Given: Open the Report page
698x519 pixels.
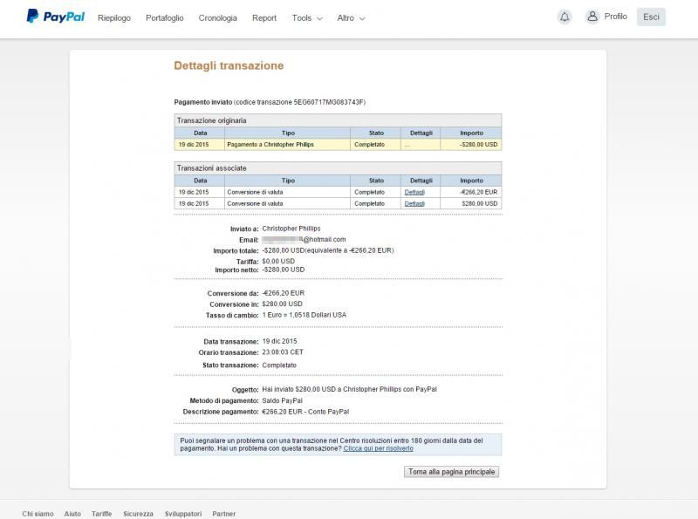Looking at the screenshot, I should tap(264, 17).
